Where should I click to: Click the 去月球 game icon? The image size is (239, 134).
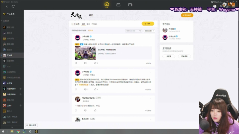(x=4, y=83)
